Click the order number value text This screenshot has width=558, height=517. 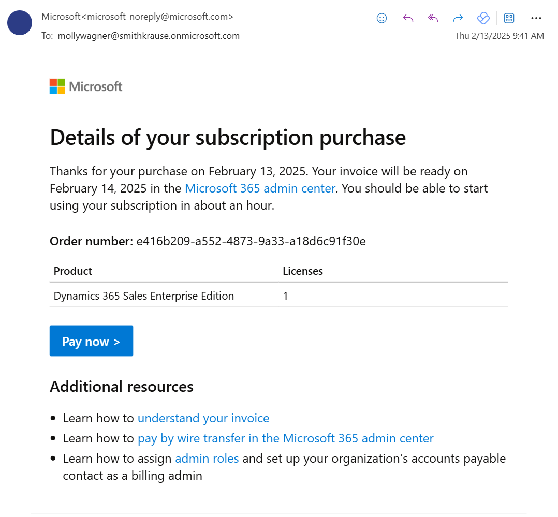click(x=251, y=241)
